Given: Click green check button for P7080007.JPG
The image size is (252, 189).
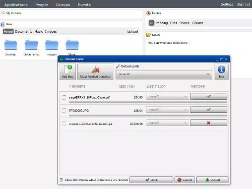Looking at the screenshot, I should click(209, 110).
